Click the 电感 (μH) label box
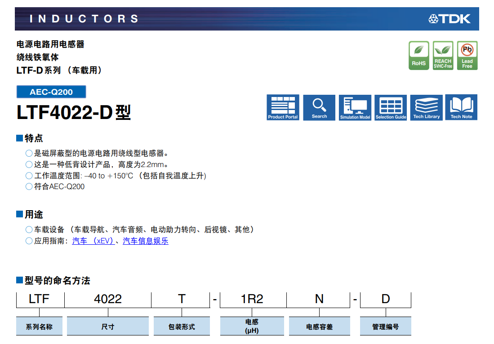494x344 pixels. [x=252, y=326]
